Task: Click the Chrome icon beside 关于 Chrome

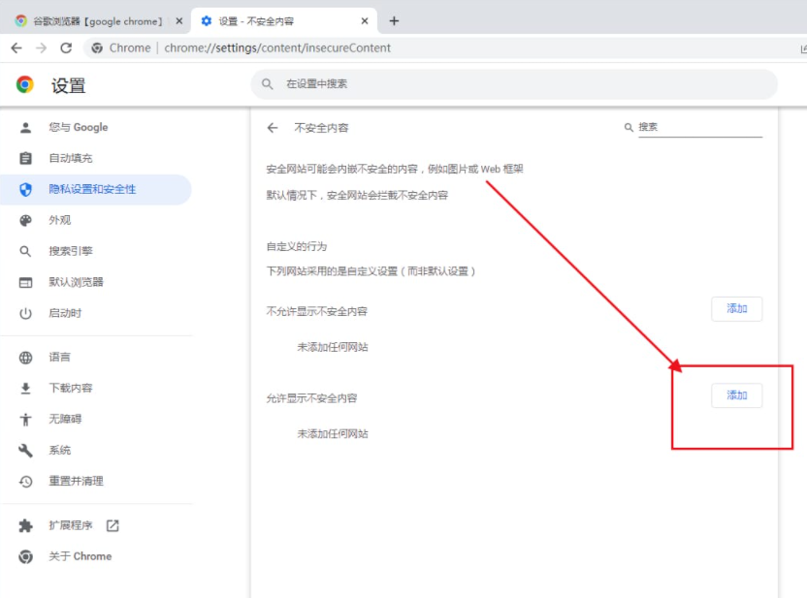Action: 25,556
